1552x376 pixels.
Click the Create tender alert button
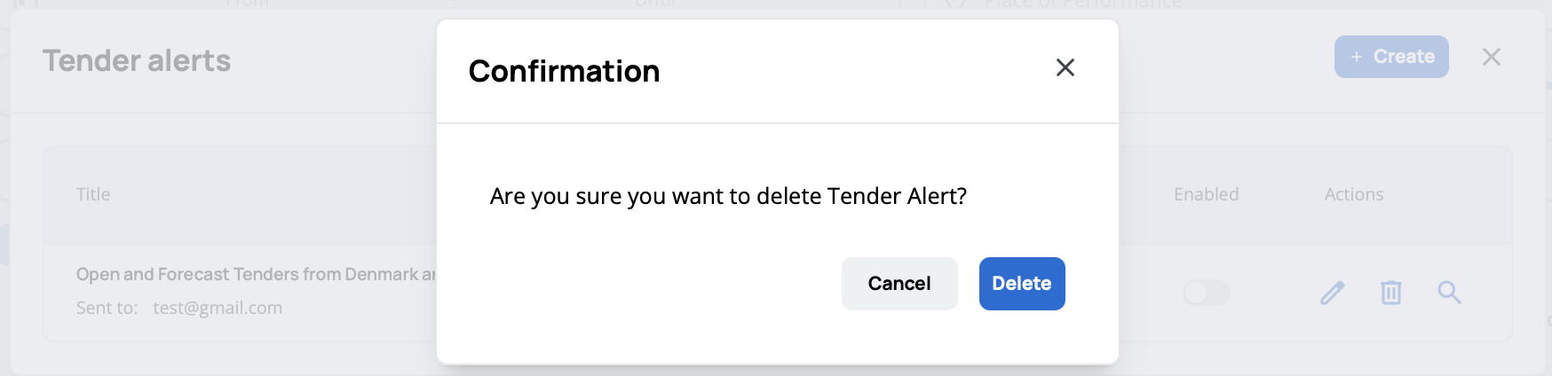pos(1390,57)
